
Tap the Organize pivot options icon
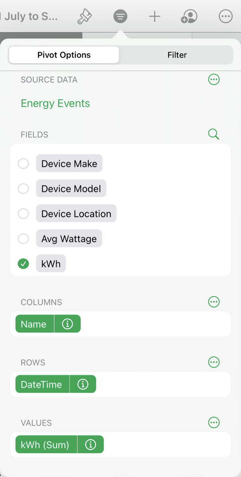tap(120, 16)
